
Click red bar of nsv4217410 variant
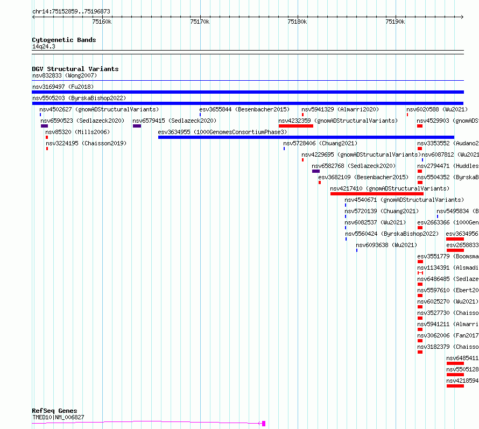point(377,194)
